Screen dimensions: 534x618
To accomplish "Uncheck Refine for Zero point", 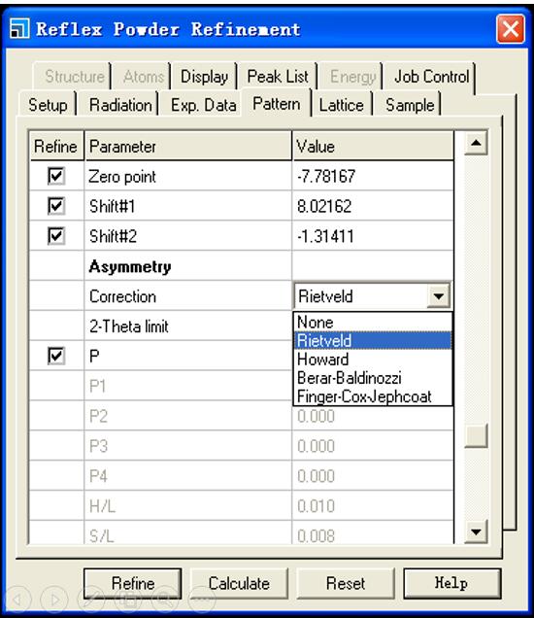I will 56,176.
